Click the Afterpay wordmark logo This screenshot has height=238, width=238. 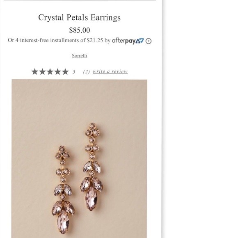tap(124, 41)
